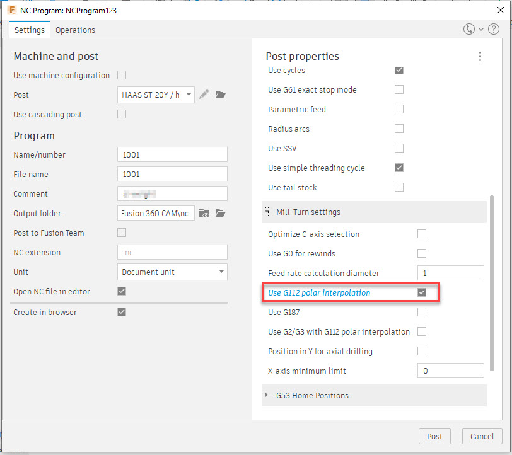Click the Post button

point(434,436)
